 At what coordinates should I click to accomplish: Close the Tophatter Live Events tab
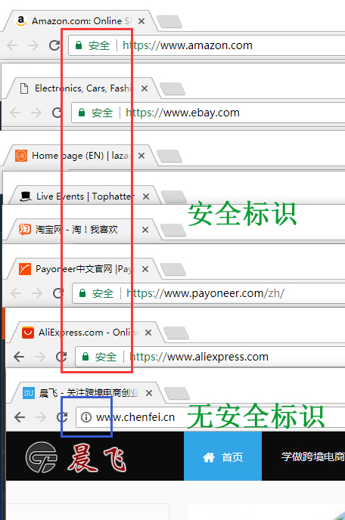tap(146, 197)
